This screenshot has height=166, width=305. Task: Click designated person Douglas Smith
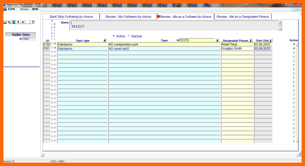[x=237, y=49]
